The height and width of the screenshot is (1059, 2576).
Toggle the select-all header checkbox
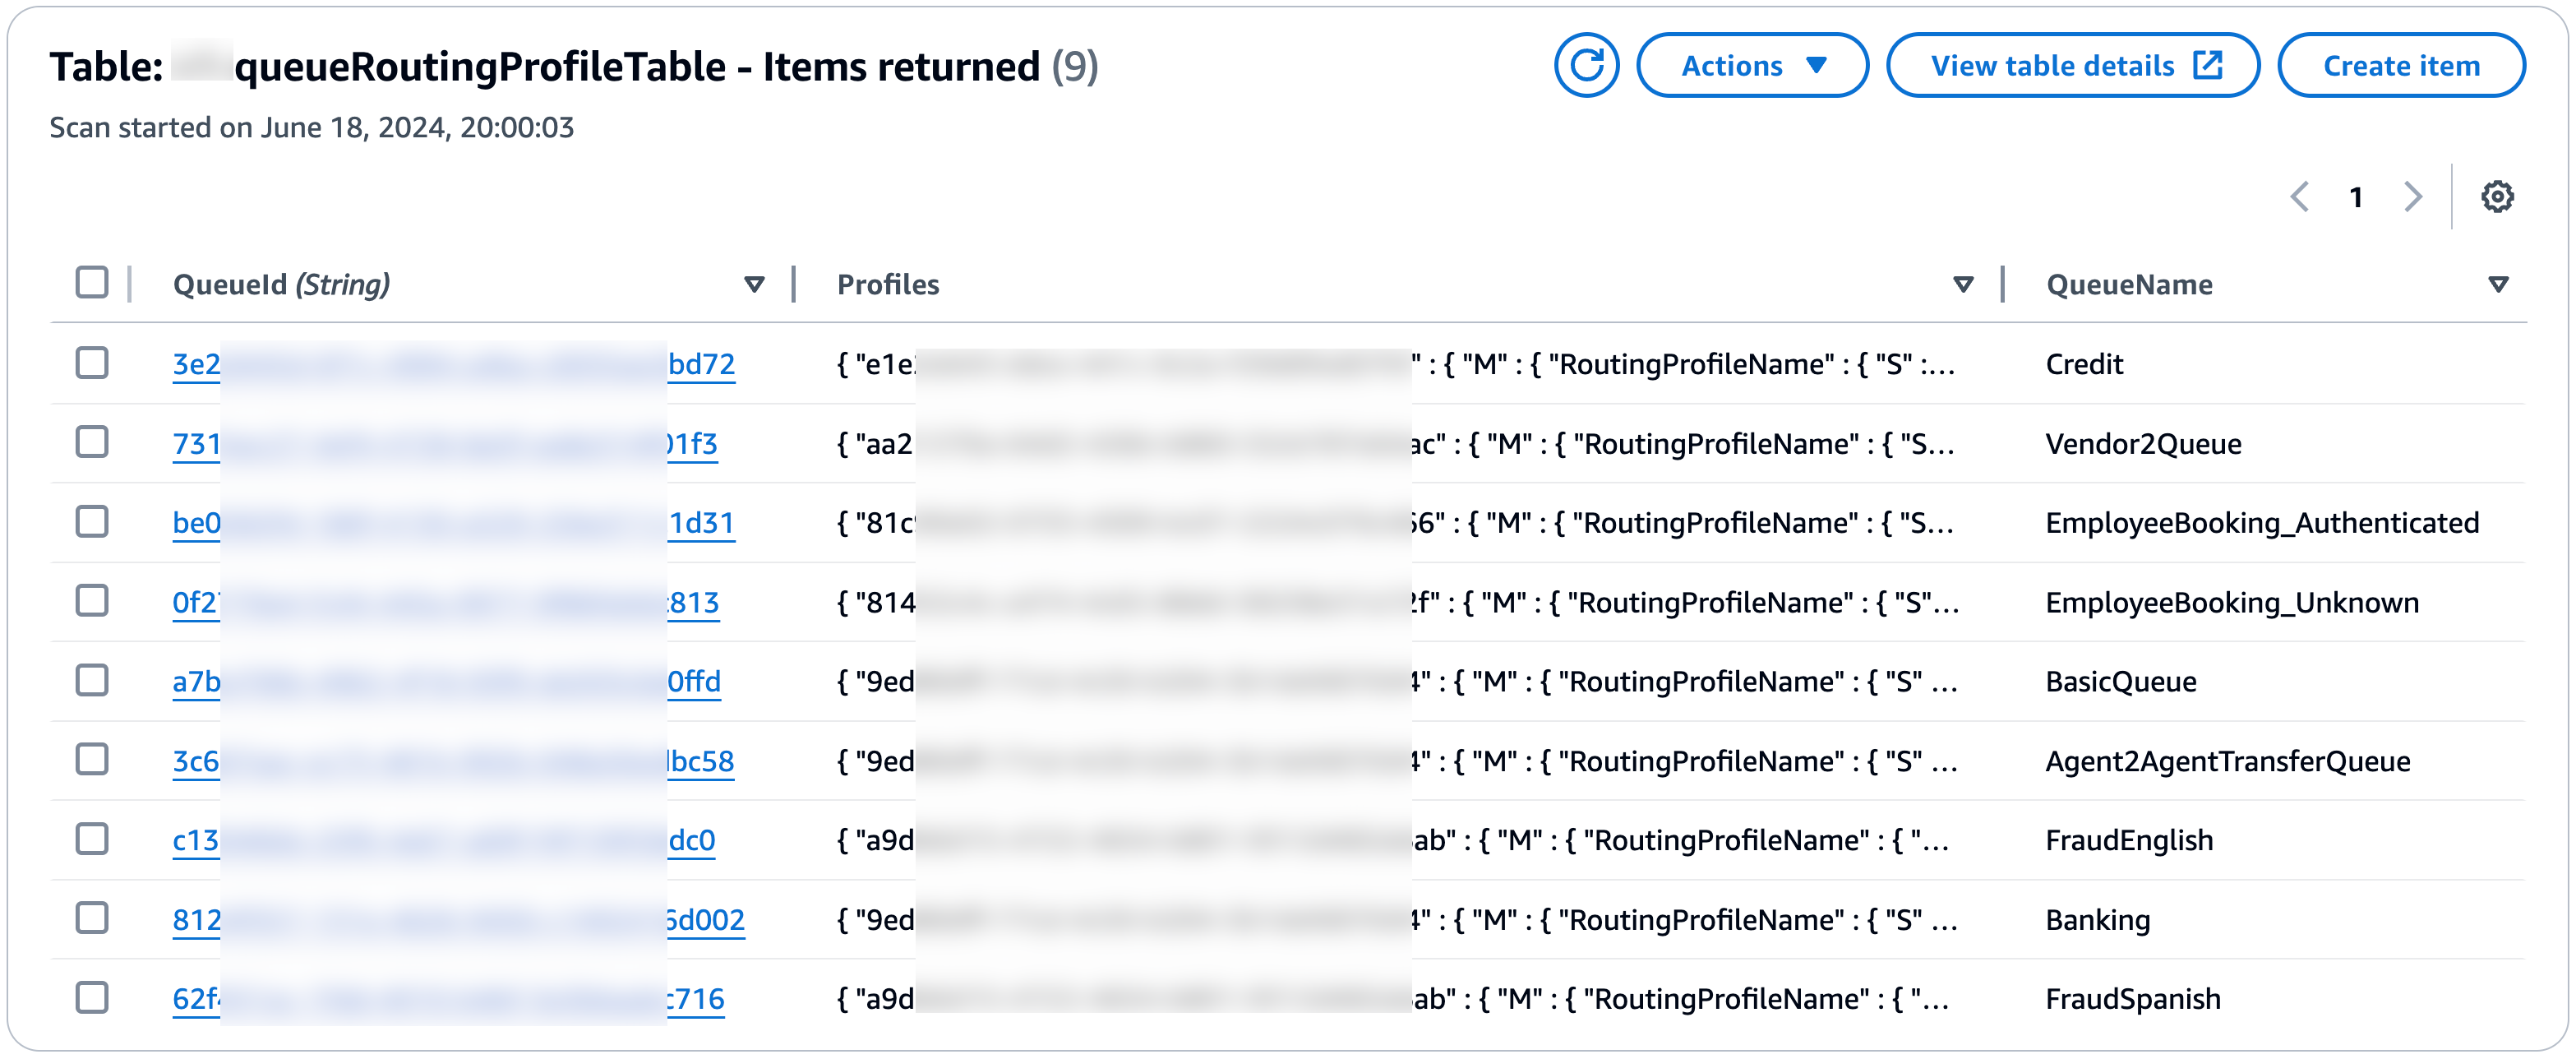point(92,283)
